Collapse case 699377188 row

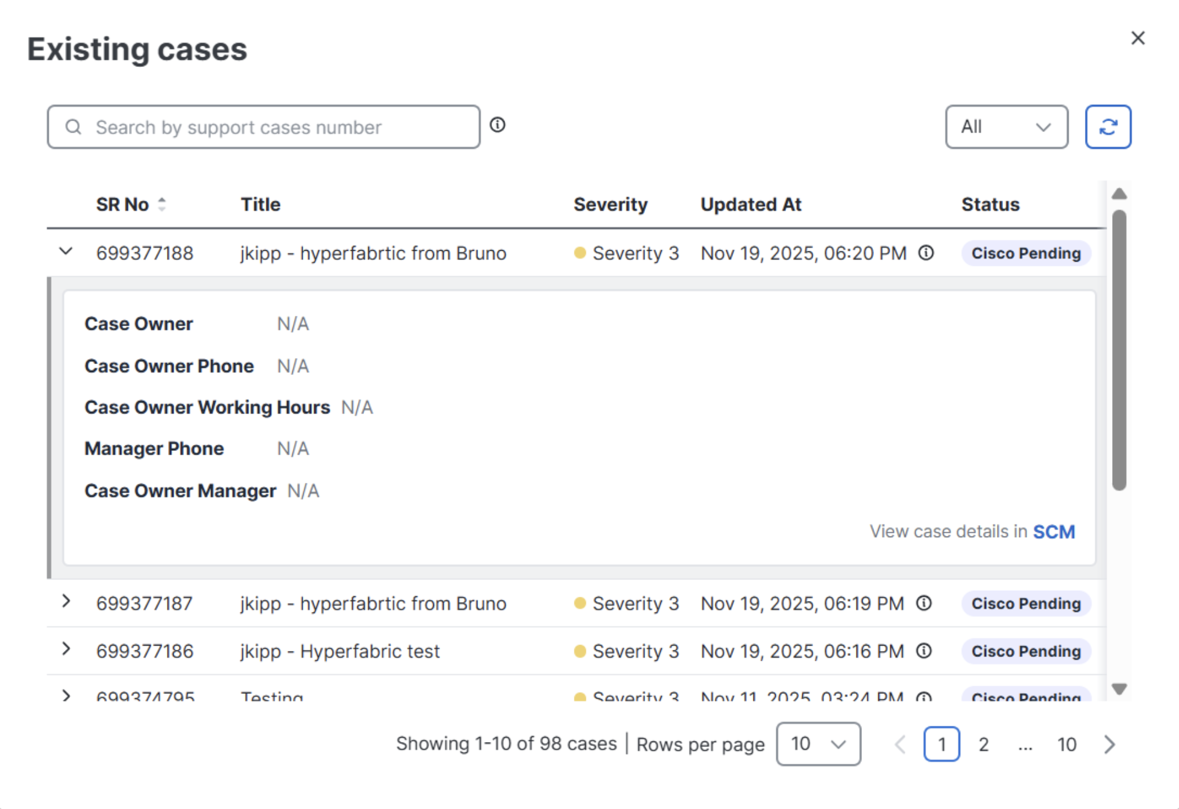66,251
